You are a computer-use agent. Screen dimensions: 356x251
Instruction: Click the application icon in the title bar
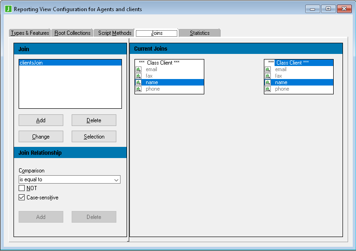(8, 9)
